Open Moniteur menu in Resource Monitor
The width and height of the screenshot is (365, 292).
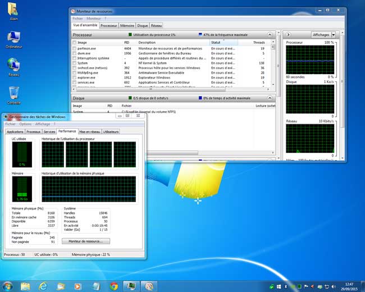coord(94,19)
